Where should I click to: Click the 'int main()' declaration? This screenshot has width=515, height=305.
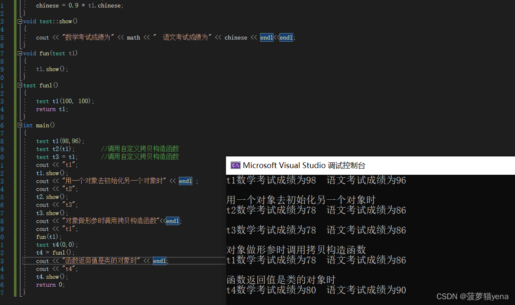(x=39, y=125)
